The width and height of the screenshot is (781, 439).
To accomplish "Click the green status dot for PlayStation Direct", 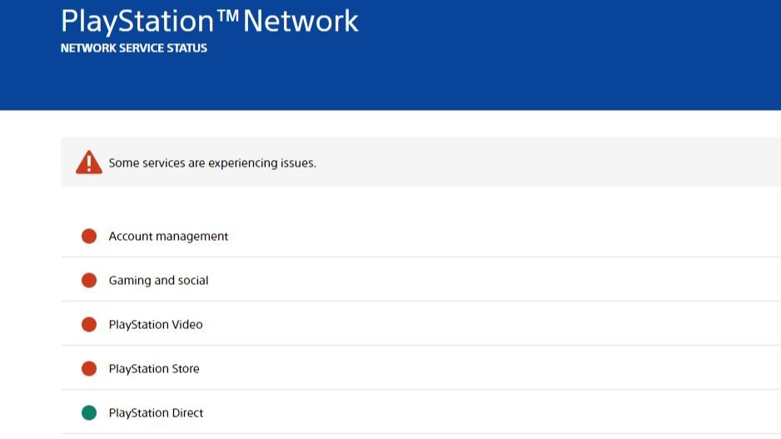I will click(89, 413).
